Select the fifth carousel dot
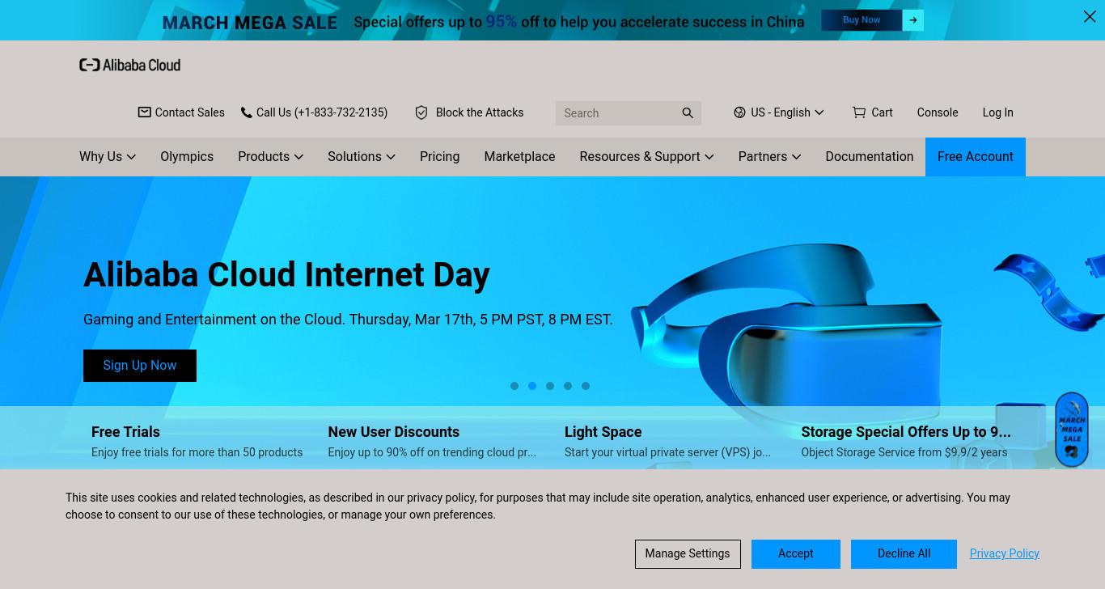The image size is (1105, 589). pyautogui.click(x=586, y=386)
